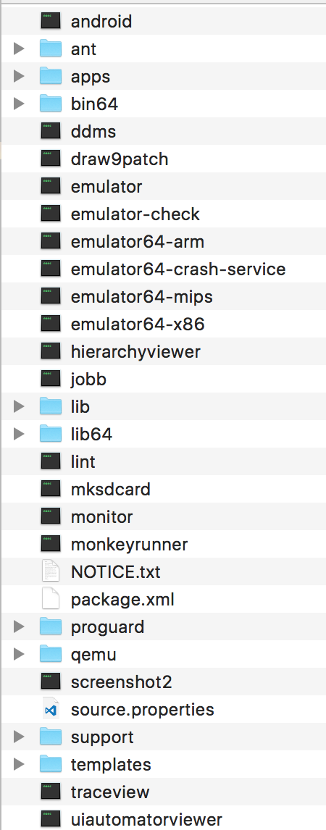This screenshot has height=830, width=326.
Task: Click the emulator64-mips executable icon
Action: (51, 296)
